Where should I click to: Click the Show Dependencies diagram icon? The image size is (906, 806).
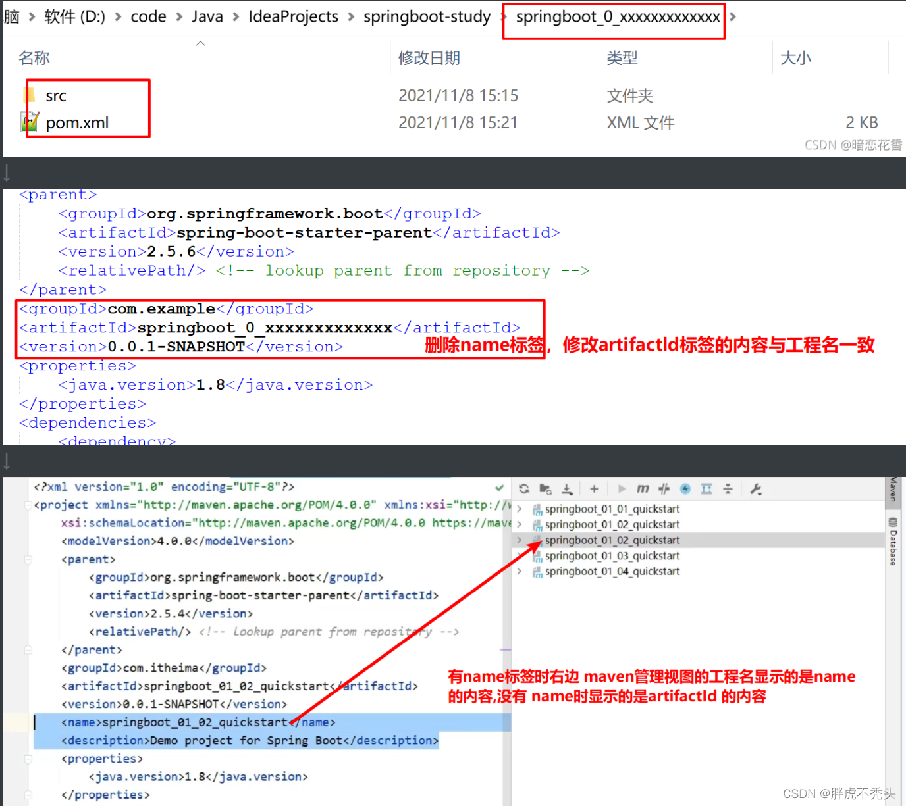pyautogui.click(x=706, y=488)
